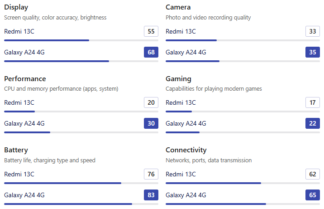
Task: Select Galaxy A24 4G Connectivity score 65
Action: [x=313, y=195]
